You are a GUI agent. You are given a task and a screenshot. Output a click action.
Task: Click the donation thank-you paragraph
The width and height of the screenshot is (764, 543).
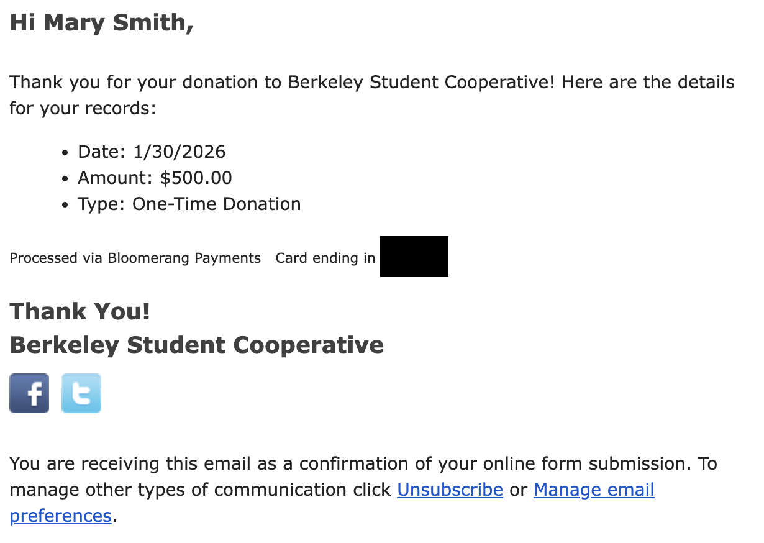tap(371, 83)
